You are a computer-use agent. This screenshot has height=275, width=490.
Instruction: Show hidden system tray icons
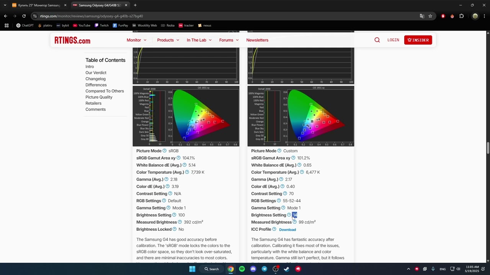(x=408, y=269)
